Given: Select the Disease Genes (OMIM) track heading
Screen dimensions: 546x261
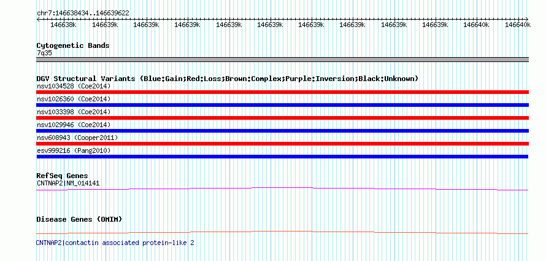Looking at the screenshot, I should 79,219.
